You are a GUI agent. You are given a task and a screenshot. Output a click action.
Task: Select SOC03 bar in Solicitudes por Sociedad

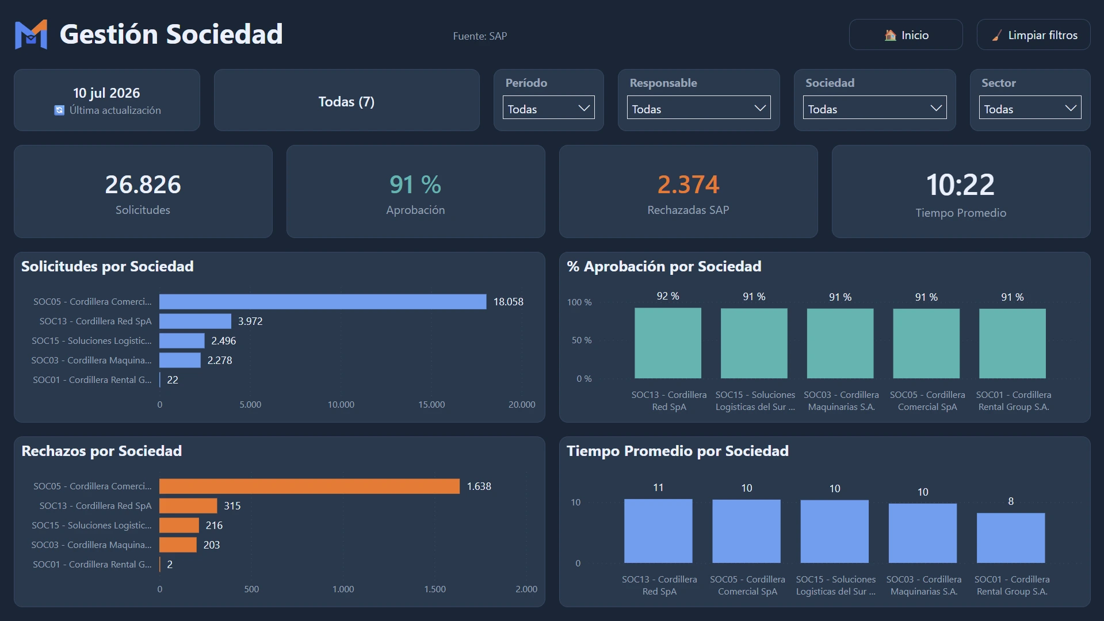point(180,361)
